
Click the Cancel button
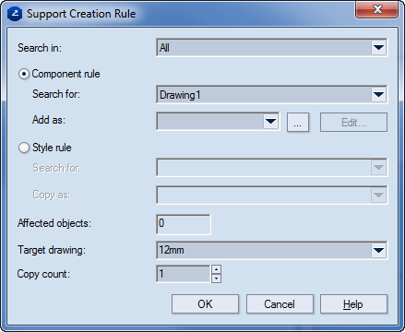[280, 304]
